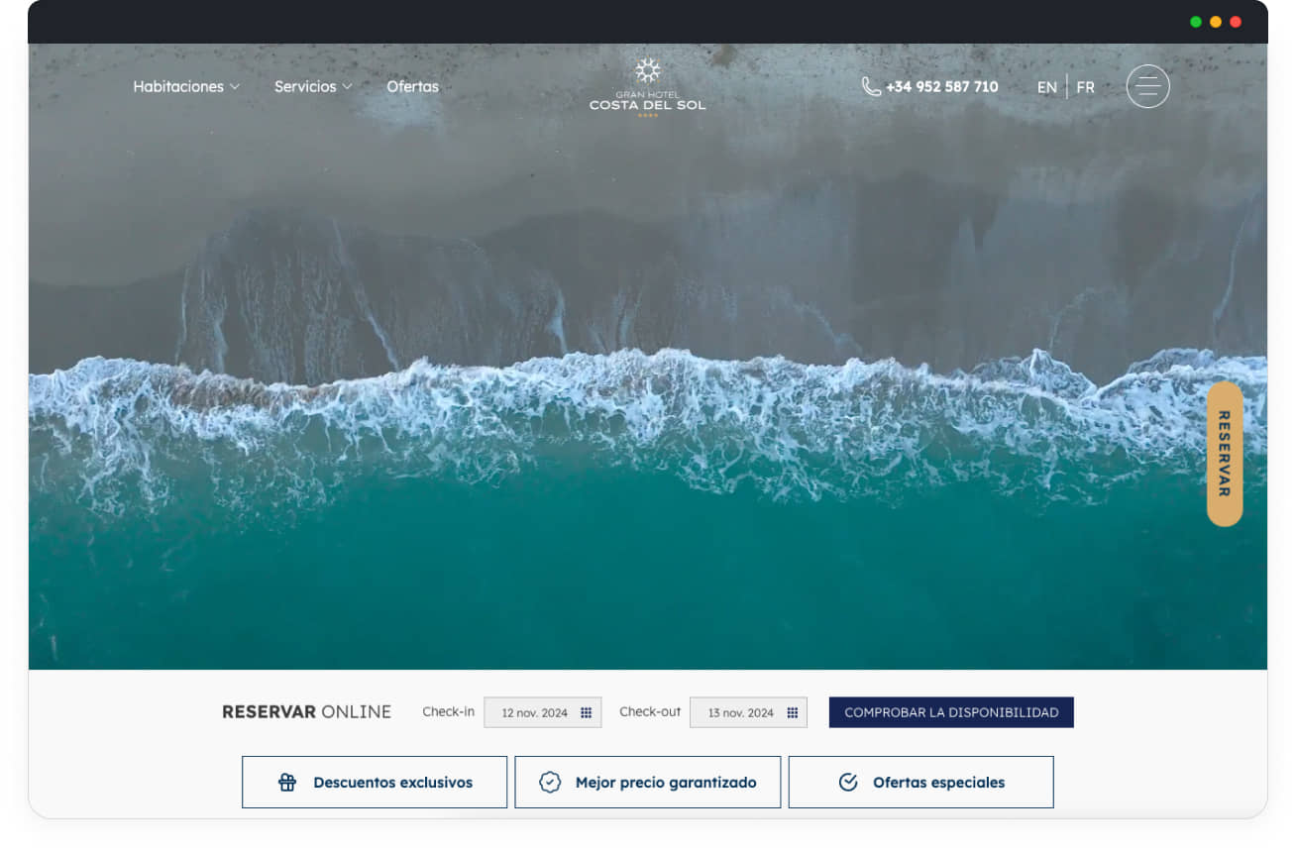Select the check-in date field
This screenshot has height=851, width=1296.
(x=535, y=712)
